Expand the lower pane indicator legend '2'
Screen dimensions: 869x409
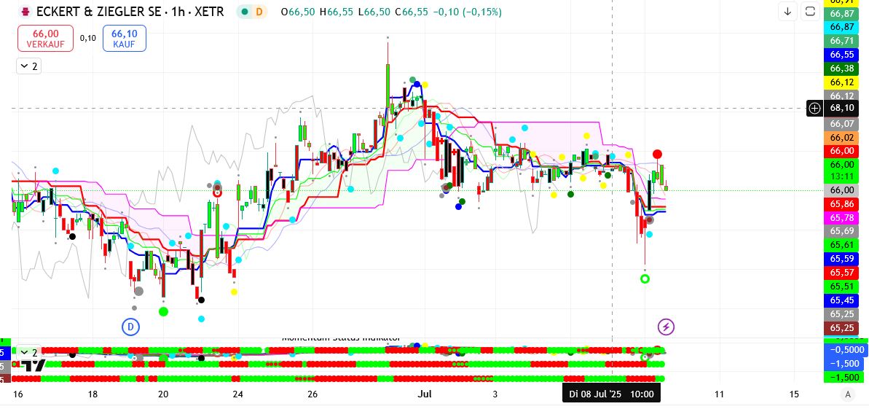pos(28,353)
